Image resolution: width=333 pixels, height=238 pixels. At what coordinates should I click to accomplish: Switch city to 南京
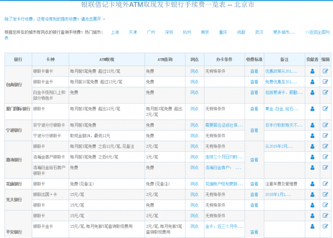(205, 32)
